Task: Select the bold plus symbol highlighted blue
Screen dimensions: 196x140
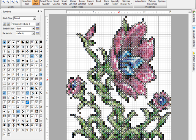Action: (32, 88)
